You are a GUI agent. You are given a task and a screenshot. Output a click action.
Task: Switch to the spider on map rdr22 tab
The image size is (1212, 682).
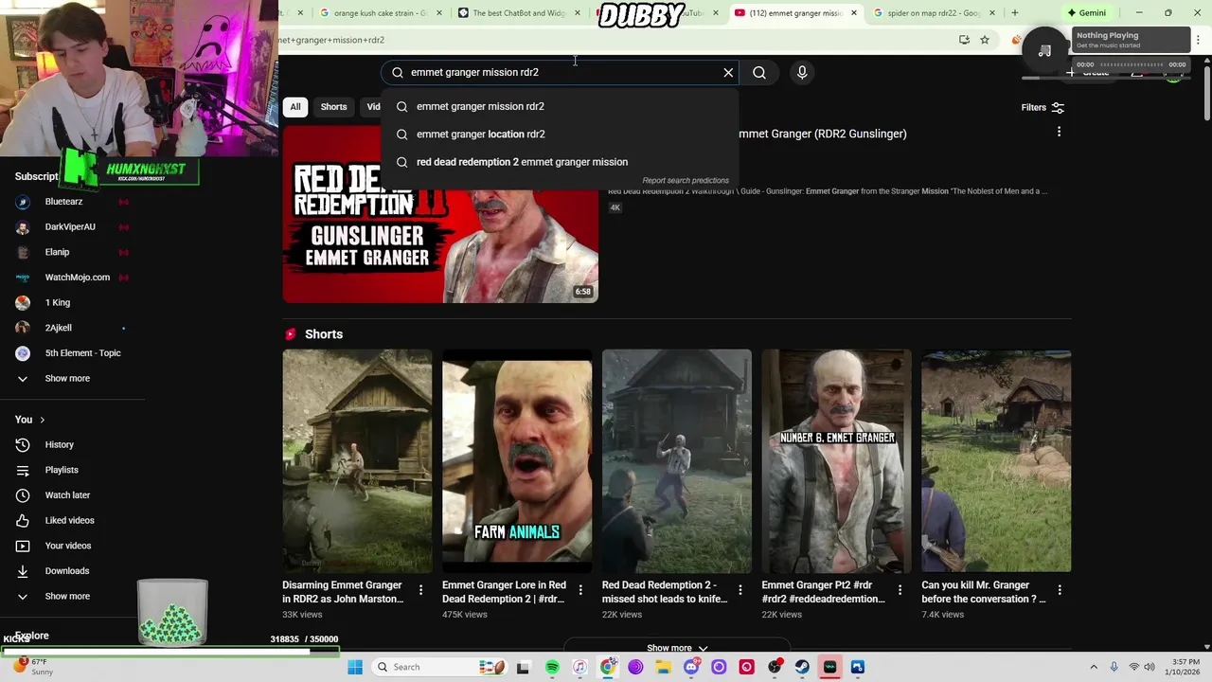928,12
